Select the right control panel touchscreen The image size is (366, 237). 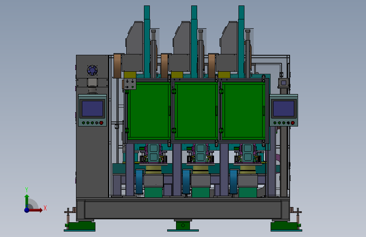[284, 108]
